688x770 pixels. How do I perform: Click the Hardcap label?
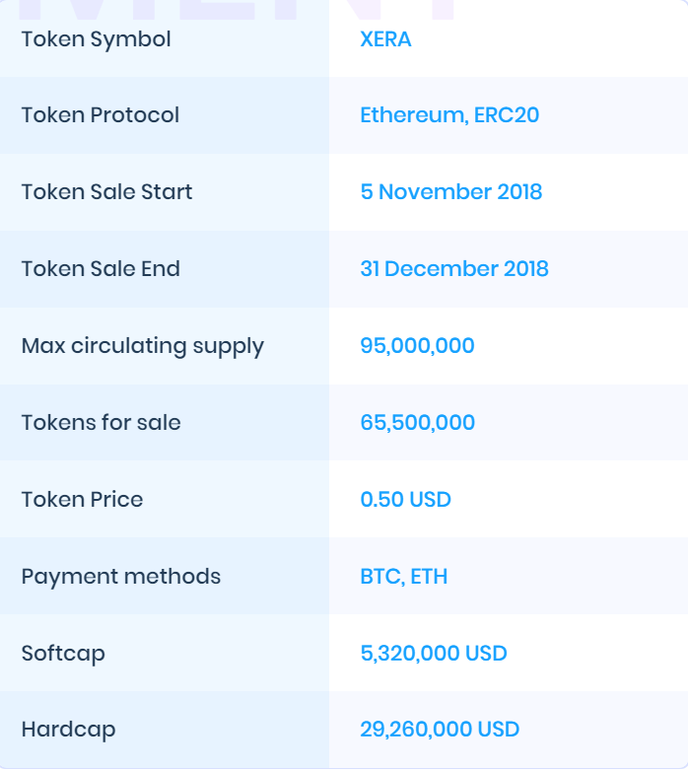click(x=68, y=730)
